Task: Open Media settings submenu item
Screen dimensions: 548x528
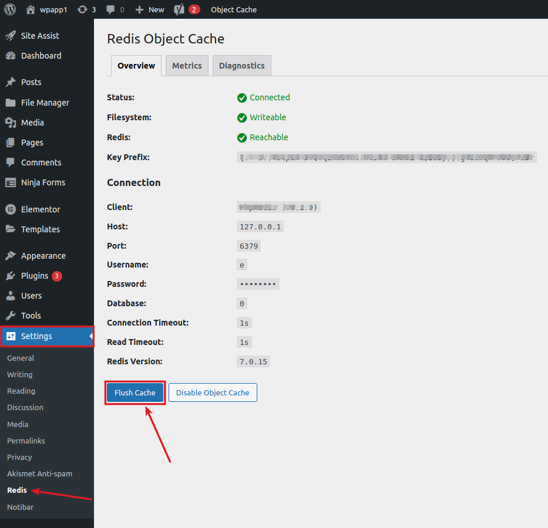Action: coord(18,424)
